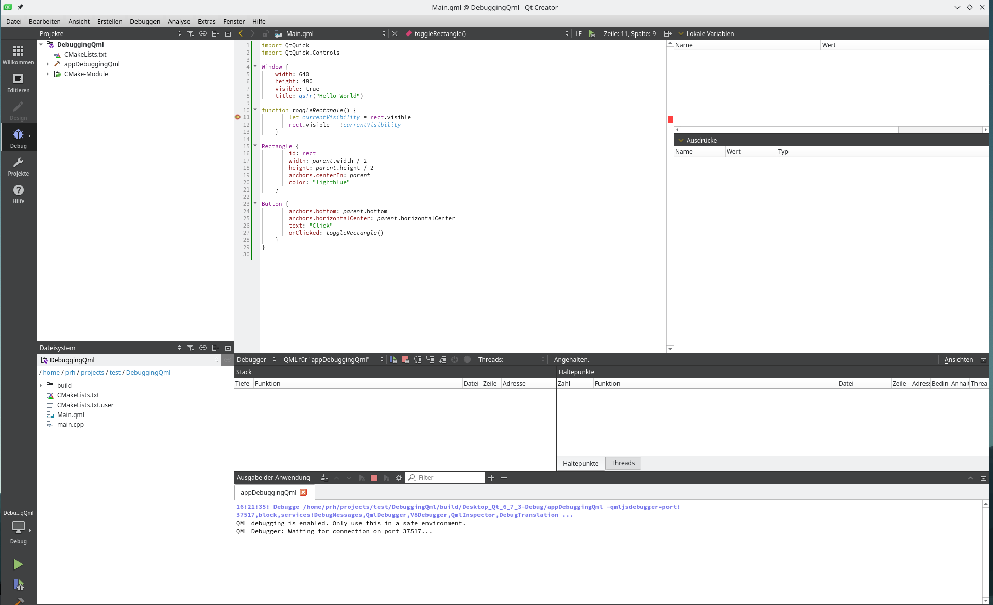This screenshot has width=993, height=605.
Task: Open the Analyse menu
Action: pos(179,21)
